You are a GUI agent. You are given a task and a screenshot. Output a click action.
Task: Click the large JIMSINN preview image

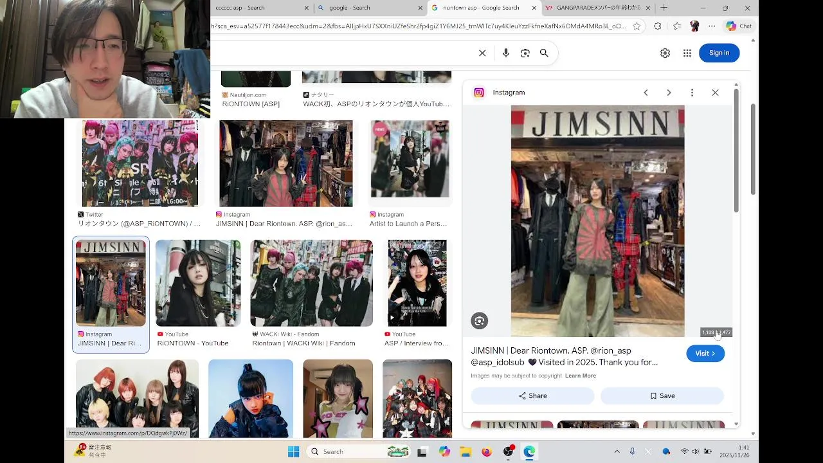point(597,221)
